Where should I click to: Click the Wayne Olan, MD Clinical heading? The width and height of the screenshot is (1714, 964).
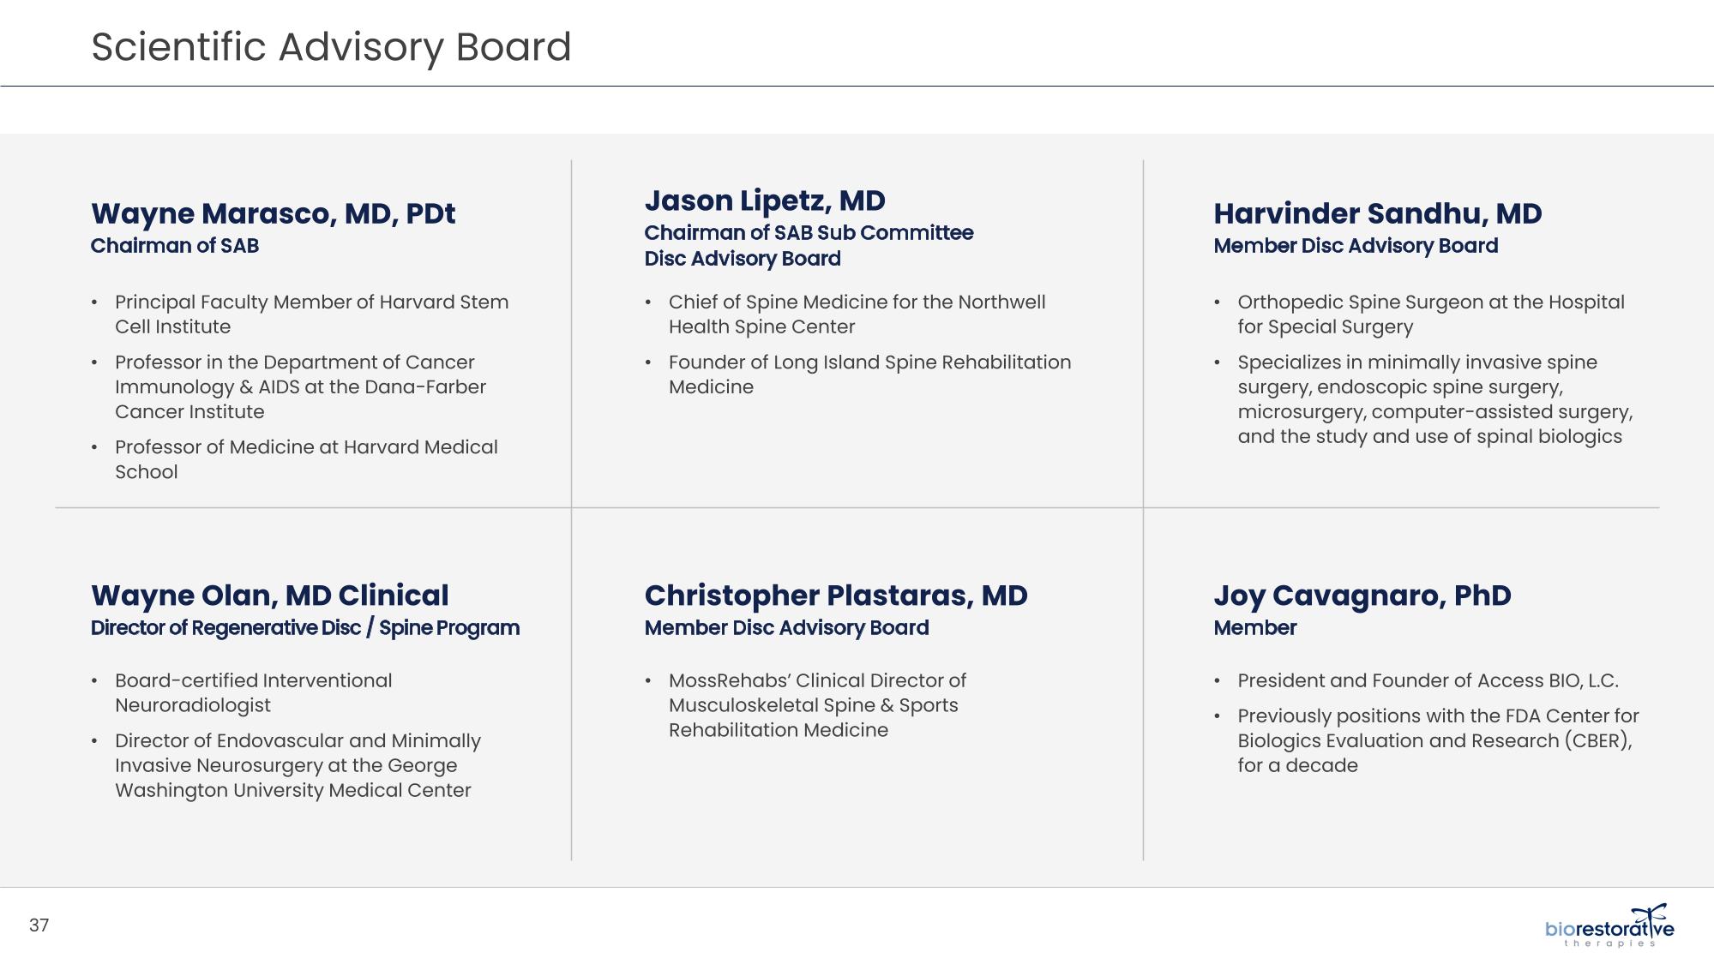(x=269, y=596)
